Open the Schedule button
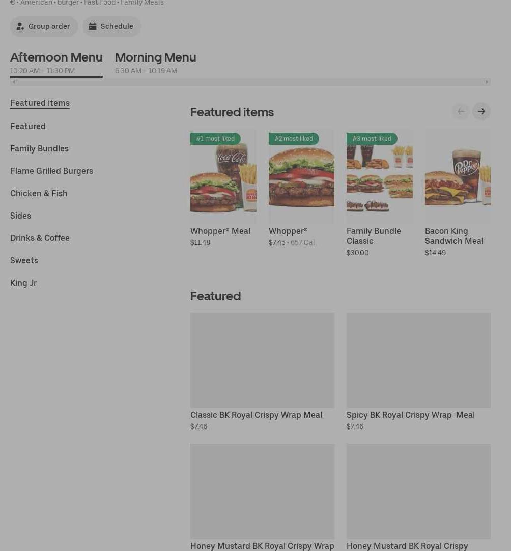Screen dimensions: 511x551 [111, 26]
